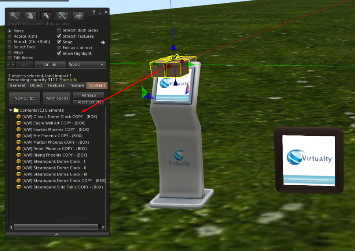Collapse the Contents (12 Elements) tree
355x251 pixels.
pyautogui.click(x=10, y=110)
